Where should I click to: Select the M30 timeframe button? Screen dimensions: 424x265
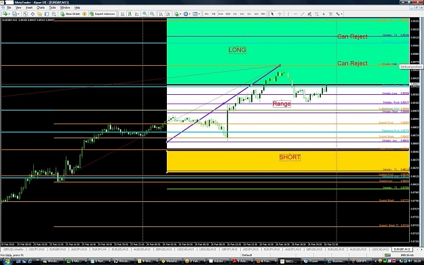tap(228, 14)
